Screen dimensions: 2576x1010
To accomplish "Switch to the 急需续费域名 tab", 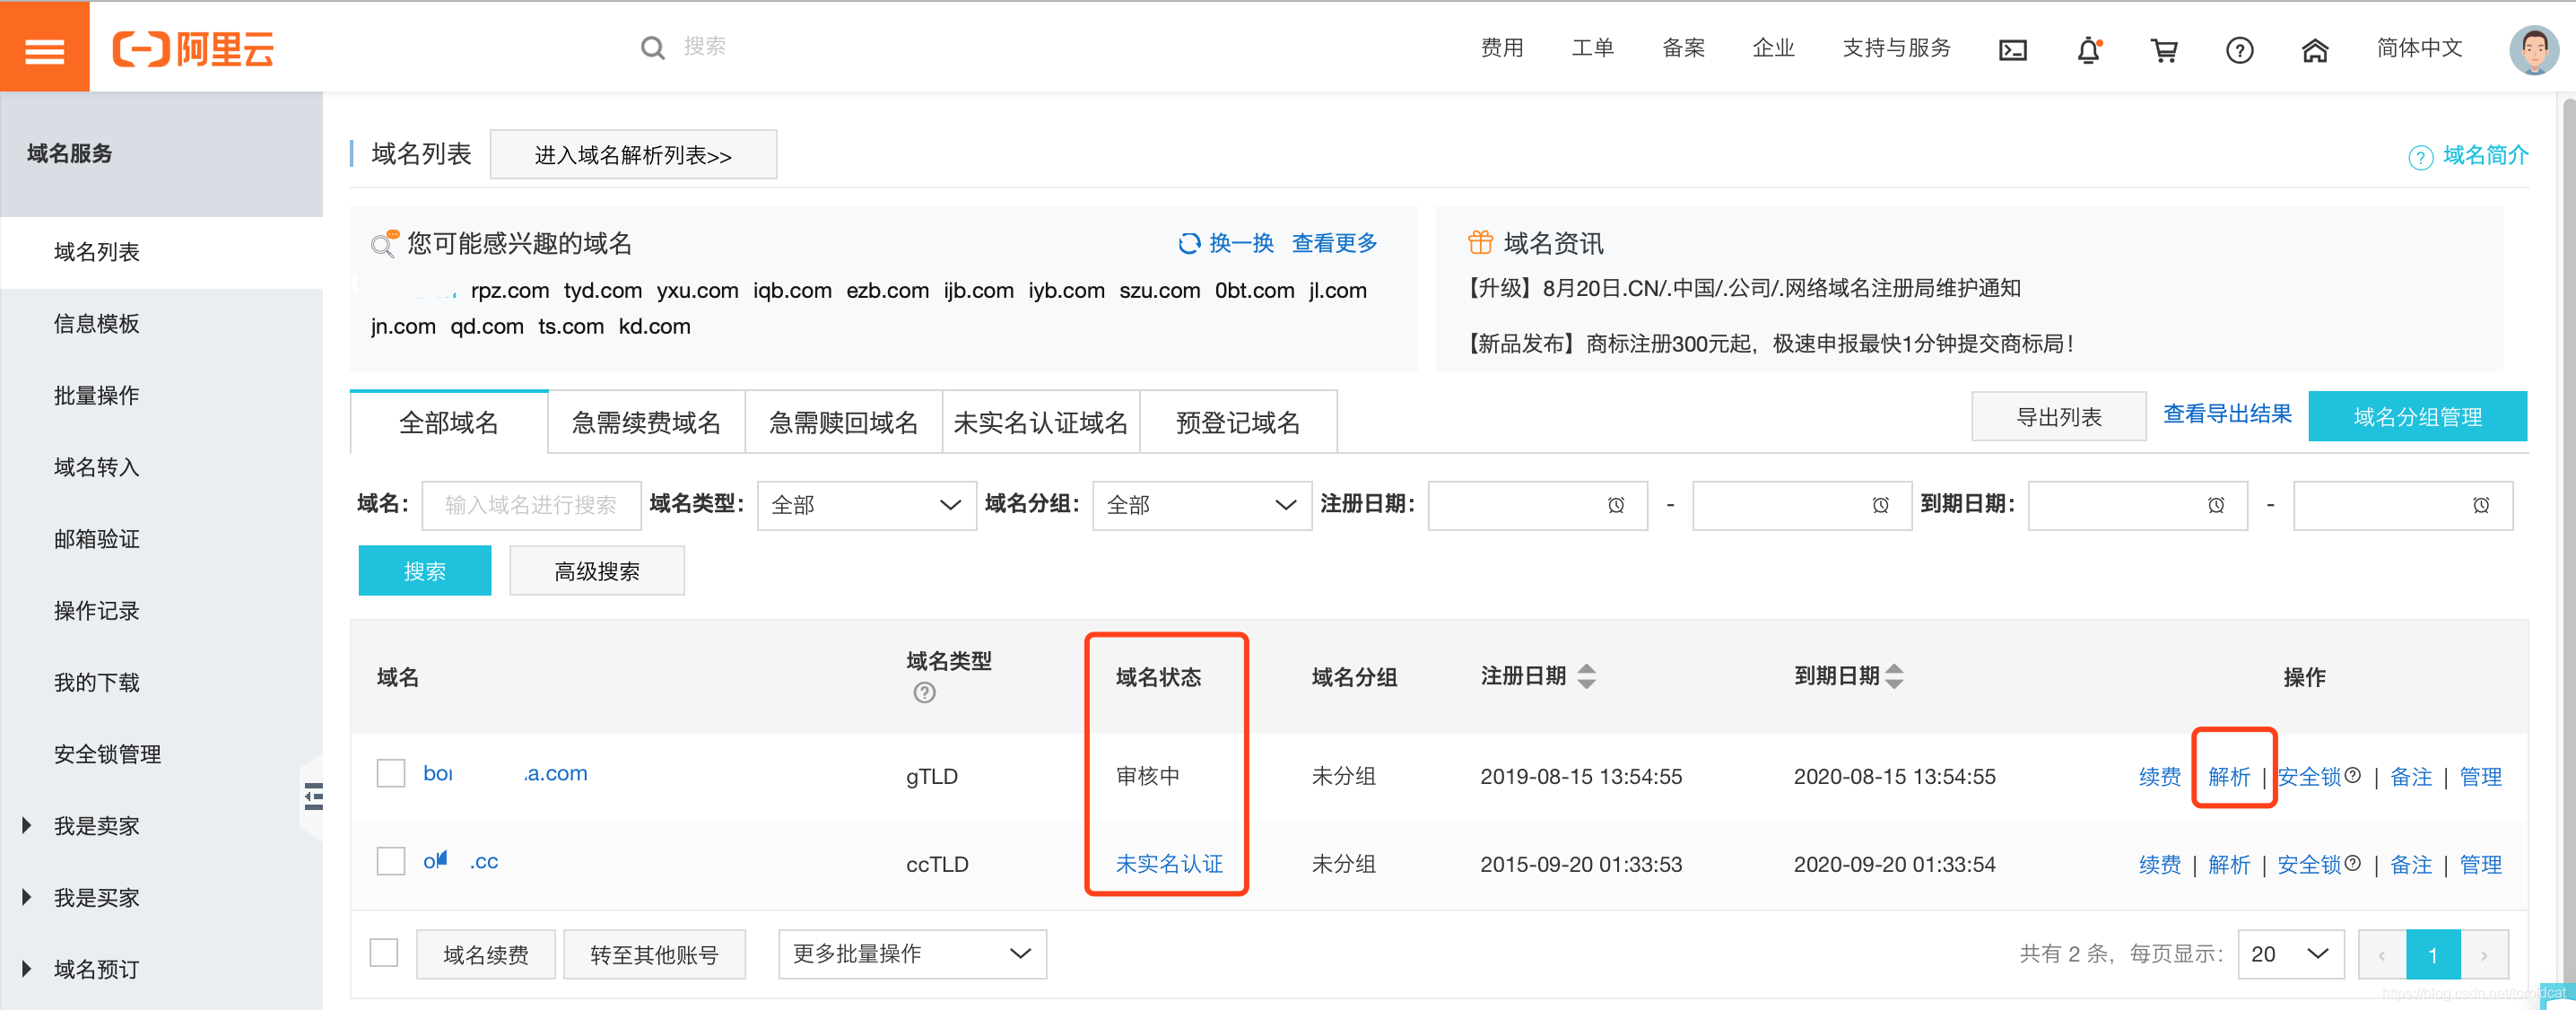I will (645, 422).
